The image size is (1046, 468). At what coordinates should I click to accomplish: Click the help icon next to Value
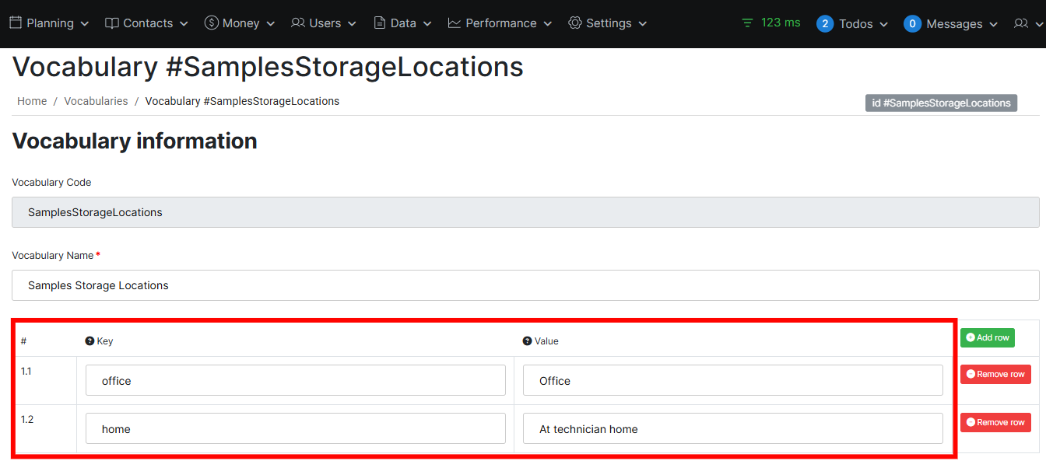(x=527, y=341)
